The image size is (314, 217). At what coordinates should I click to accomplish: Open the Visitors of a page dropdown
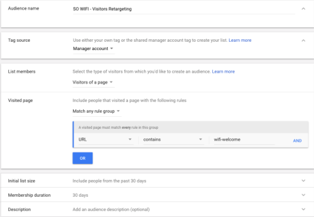click(x=94, y=82)
